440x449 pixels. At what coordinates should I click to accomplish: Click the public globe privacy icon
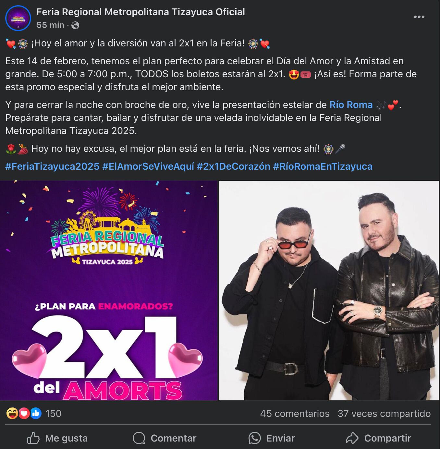(x=75, y=25)
